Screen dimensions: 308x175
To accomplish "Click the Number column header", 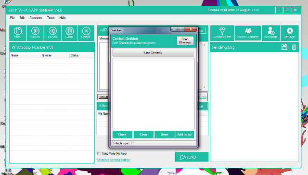I will (55, 55).
